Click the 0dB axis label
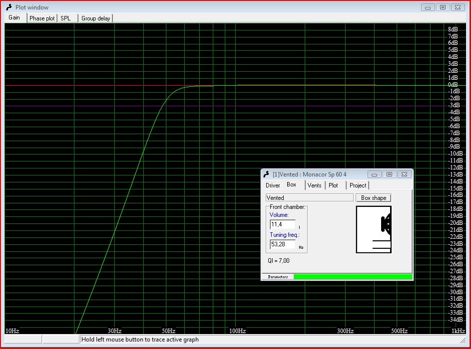471x349 pixels. pos(453,85)
